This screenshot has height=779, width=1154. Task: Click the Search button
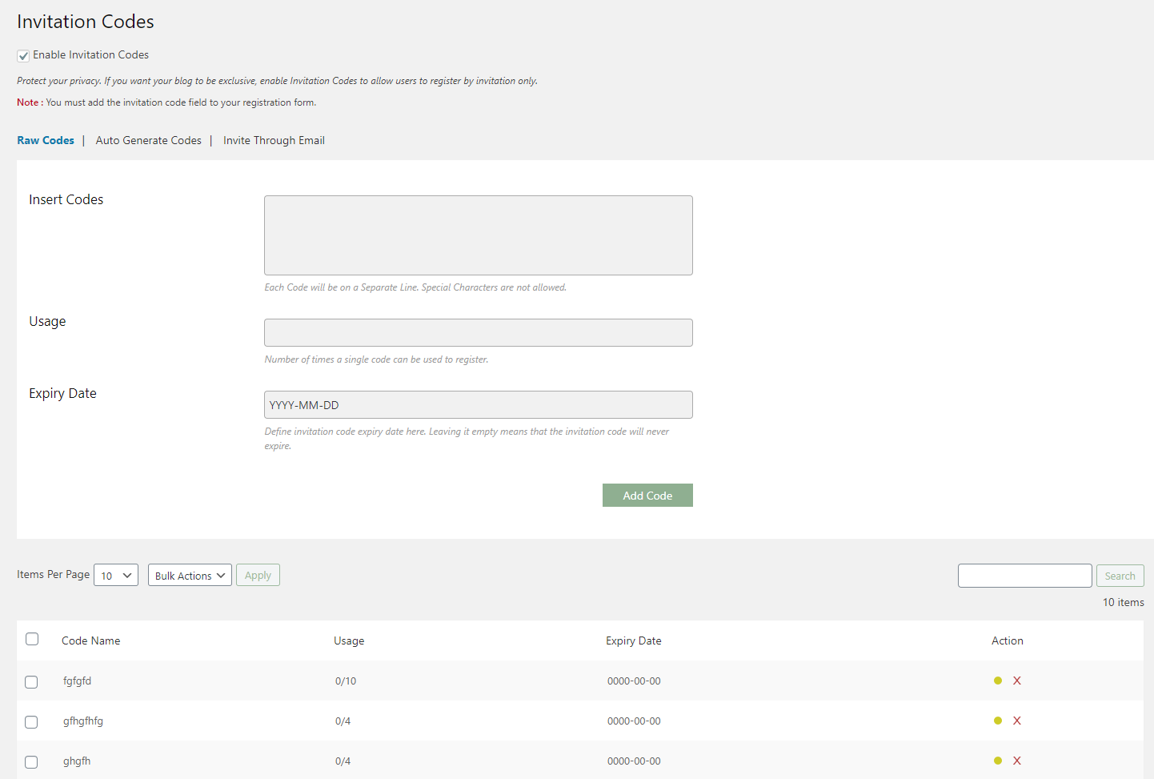[1120, 576]
